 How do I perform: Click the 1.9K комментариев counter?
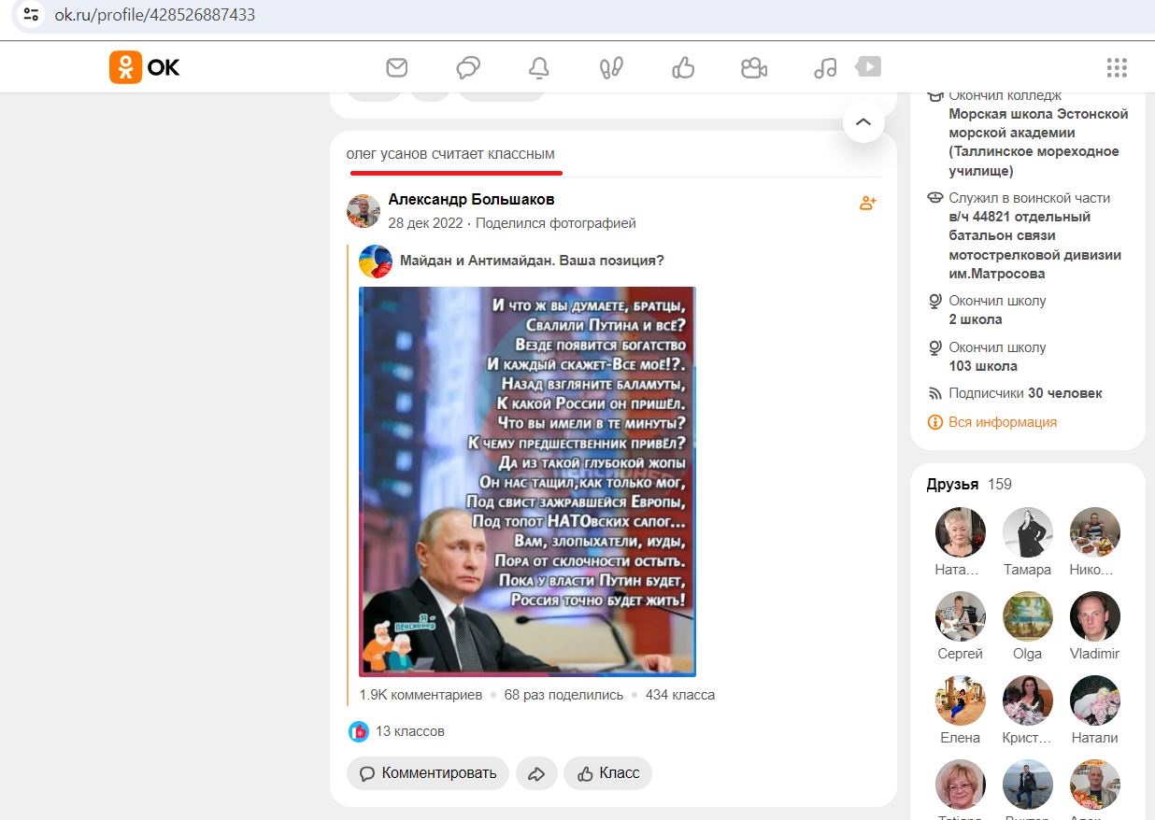click(x=421, y=695)
